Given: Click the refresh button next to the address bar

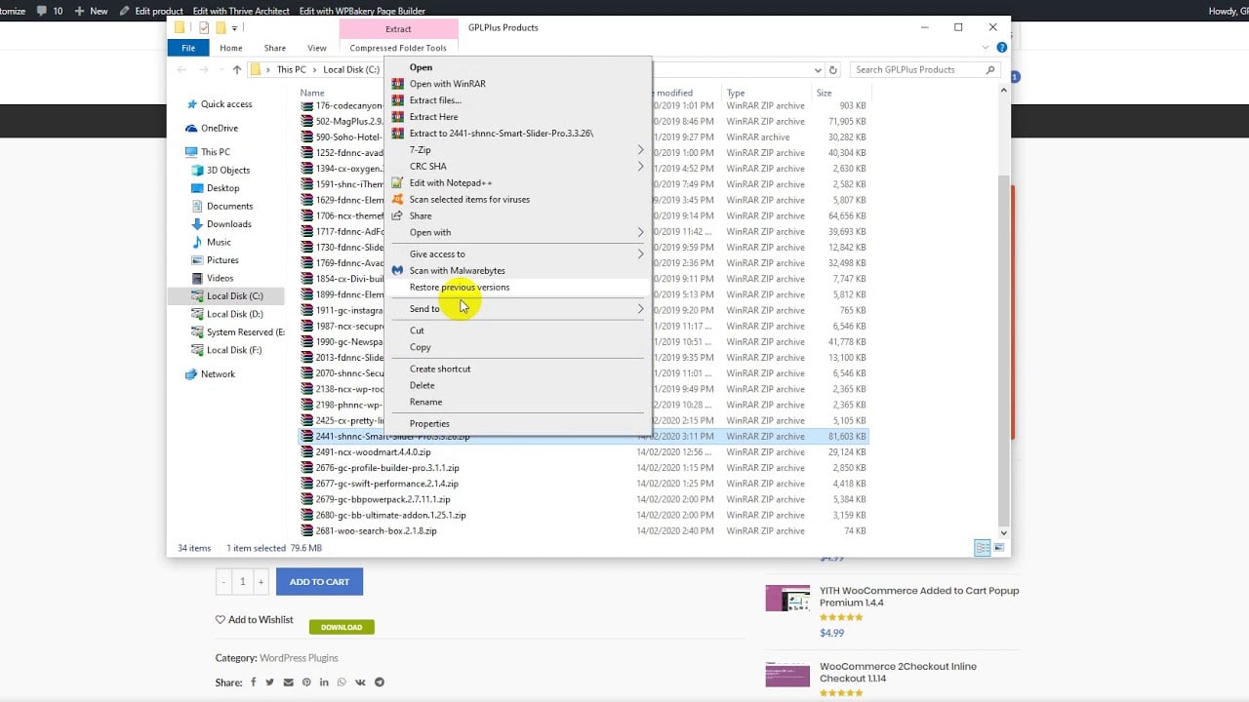Looking at the screenshot, I should (833, 70).
